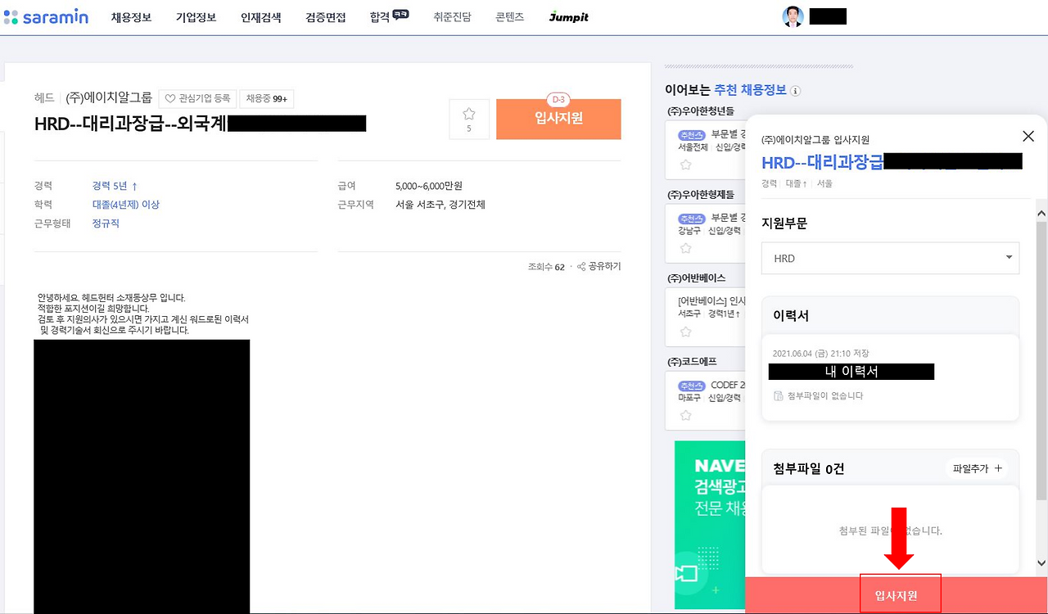Submit the application with the bottom 입사지원 button
This screenshot has width=1048, height=614.
pyautogui.click(x=897, y=595)
